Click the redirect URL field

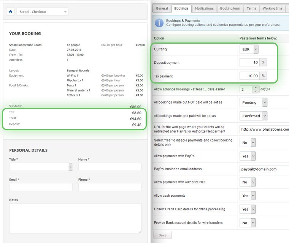(x=264, y=129)
